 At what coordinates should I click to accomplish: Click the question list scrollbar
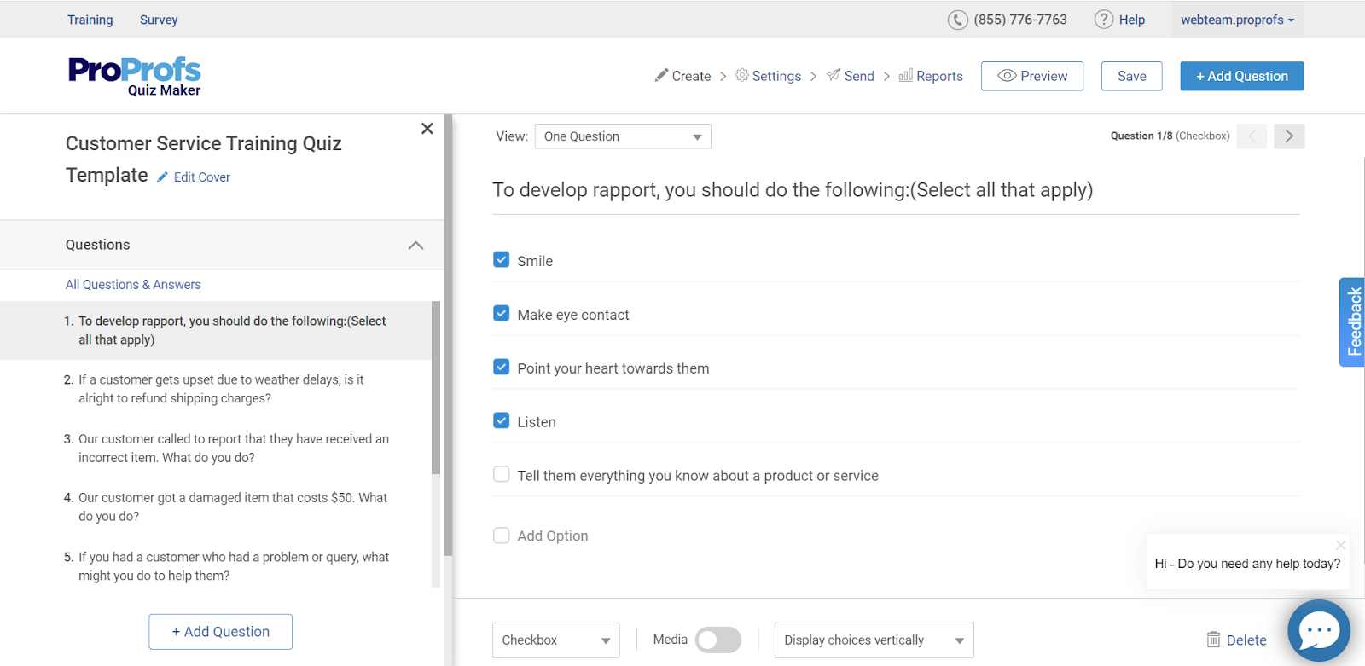tap(436, 388)
